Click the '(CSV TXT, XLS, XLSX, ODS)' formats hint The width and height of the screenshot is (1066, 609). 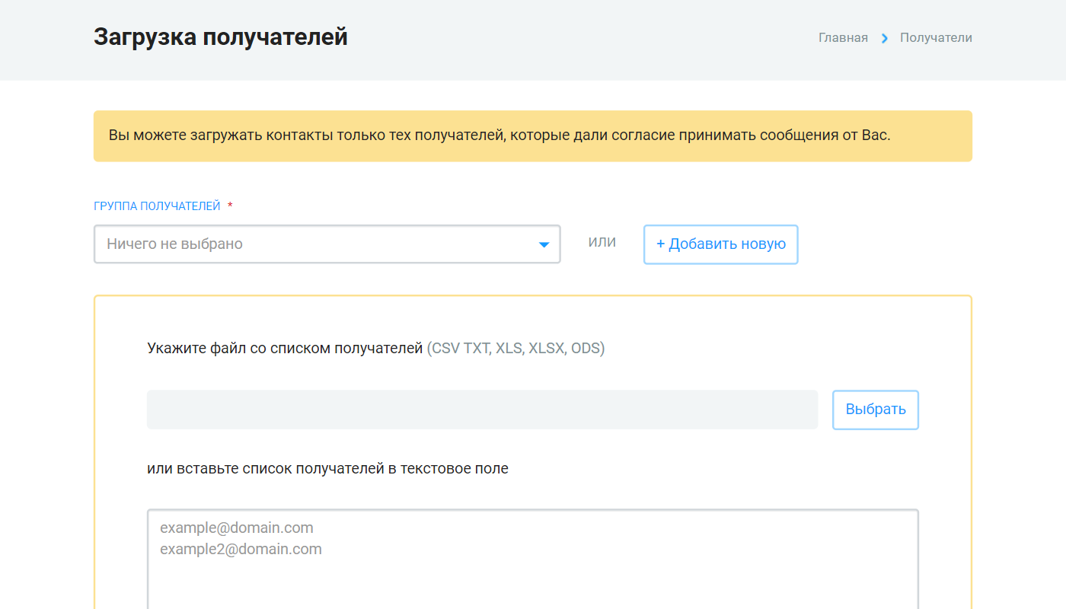515,349
